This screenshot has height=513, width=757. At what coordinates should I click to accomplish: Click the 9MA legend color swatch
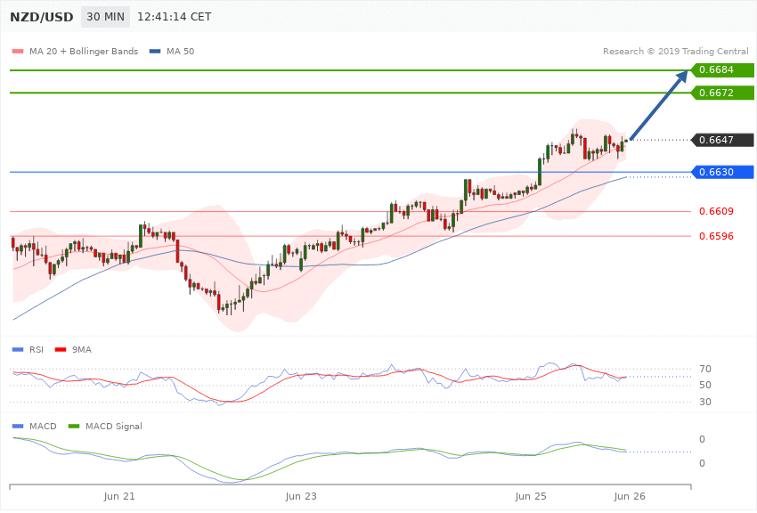(x=61, y=350)
